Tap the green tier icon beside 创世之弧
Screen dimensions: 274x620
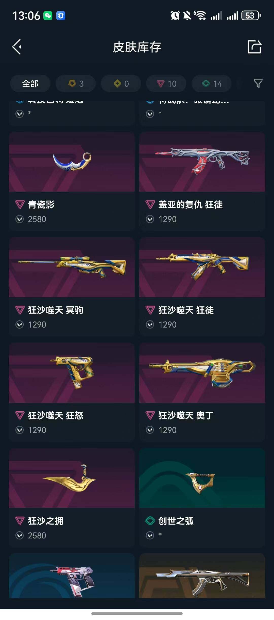click(150, 521)
